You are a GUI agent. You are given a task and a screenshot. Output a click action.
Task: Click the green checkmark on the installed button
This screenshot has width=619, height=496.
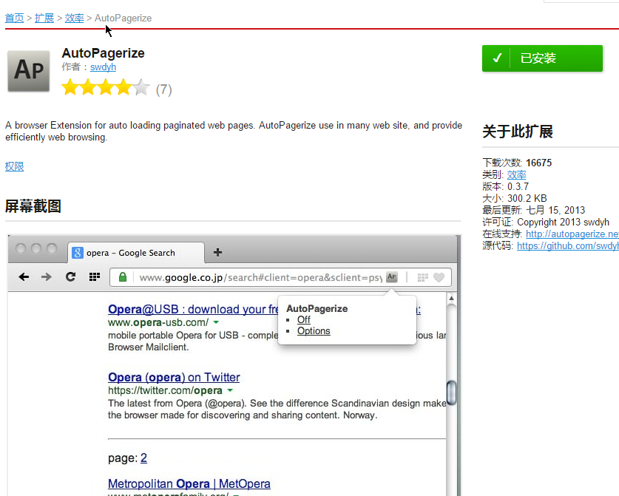click(498, 58)
